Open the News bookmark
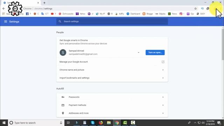Viewport: 224px width, 126px height. tap(173, 14)
